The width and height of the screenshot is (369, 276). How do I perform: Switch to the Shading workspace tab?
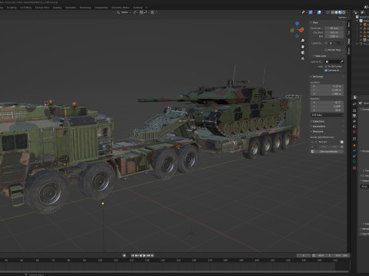coord(57,8)
